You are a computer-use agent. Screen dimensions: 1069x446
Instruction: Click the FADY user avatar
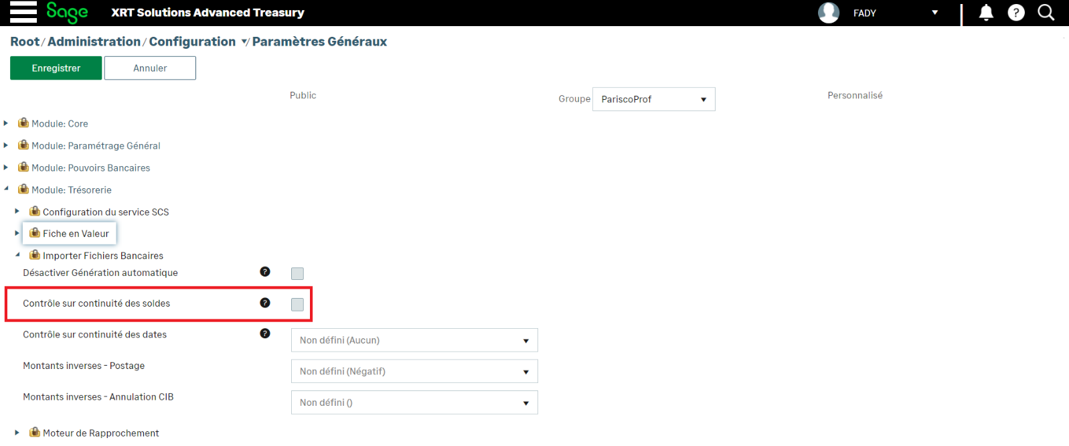point(829,13)
